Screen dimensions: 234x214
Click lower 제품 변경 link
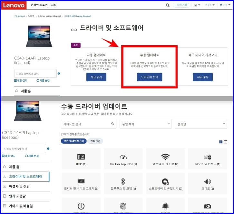(32, 156)
